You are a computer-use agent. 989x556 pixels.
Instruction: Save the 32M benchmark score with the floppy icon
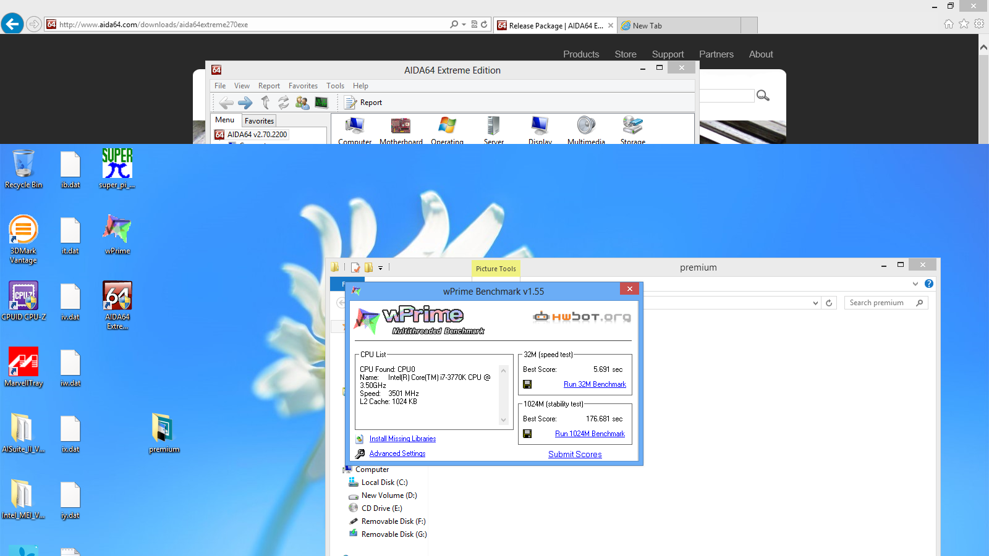tap(527, 384)
